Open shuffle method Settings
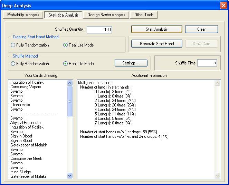 [131, 63]
